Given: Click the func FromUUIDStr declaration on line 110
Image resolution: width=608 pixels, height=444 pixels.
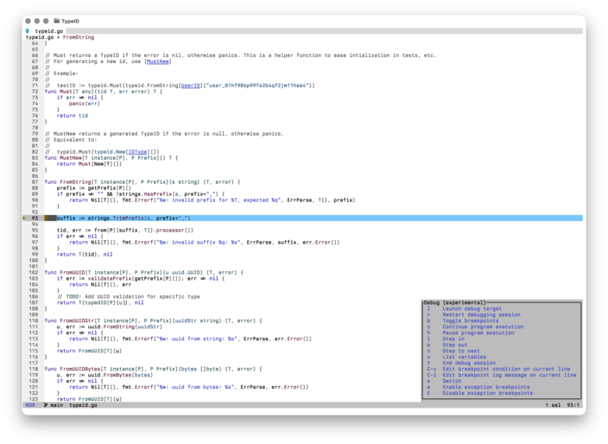Looking at the screenshot, I should coord(153,320).
